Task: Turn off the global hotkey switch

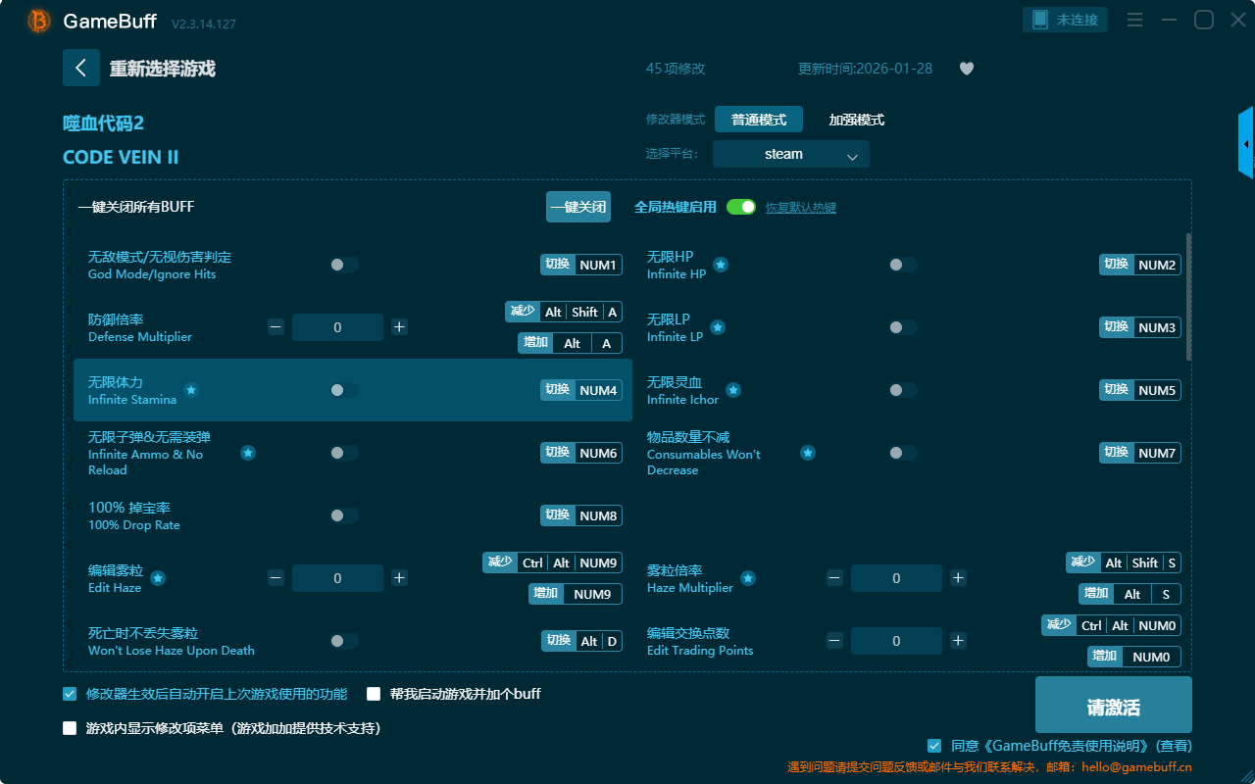Action: pyautogui.click(x=741, y=207)
